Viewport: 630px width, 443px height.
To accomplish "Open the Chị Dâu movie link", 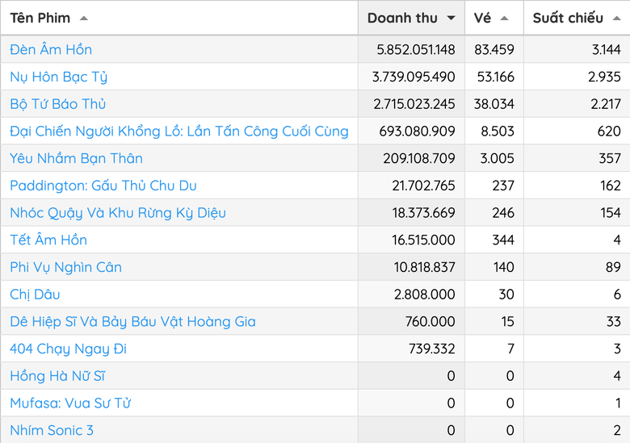I will point(35,295).
